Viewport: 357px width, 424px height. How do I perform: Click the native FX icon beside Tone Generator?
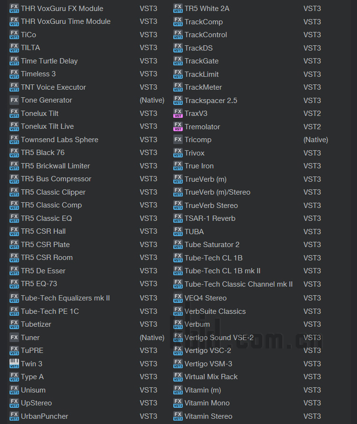point(14,100)
